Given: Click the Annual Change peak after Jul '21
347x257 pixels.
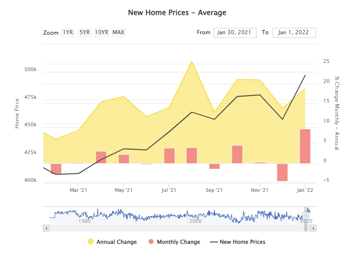Looking at the screenshot, I should (192, 62).
